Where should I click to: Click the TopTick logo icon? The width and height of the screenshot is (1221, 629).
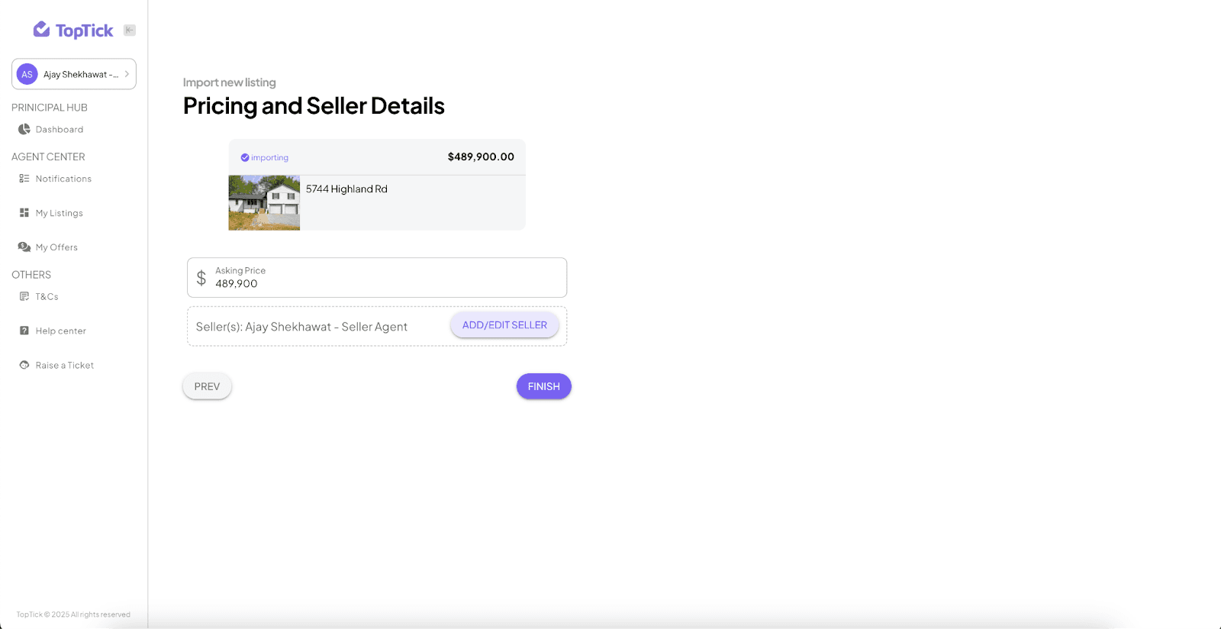click(x=41, y=29)
